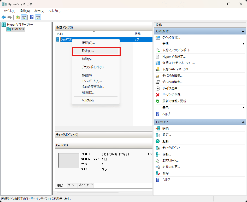The height and width of the screenshot is (202, 247).
Task: Click the Forward arrow toolbar icon
Action: click(10, 17)
